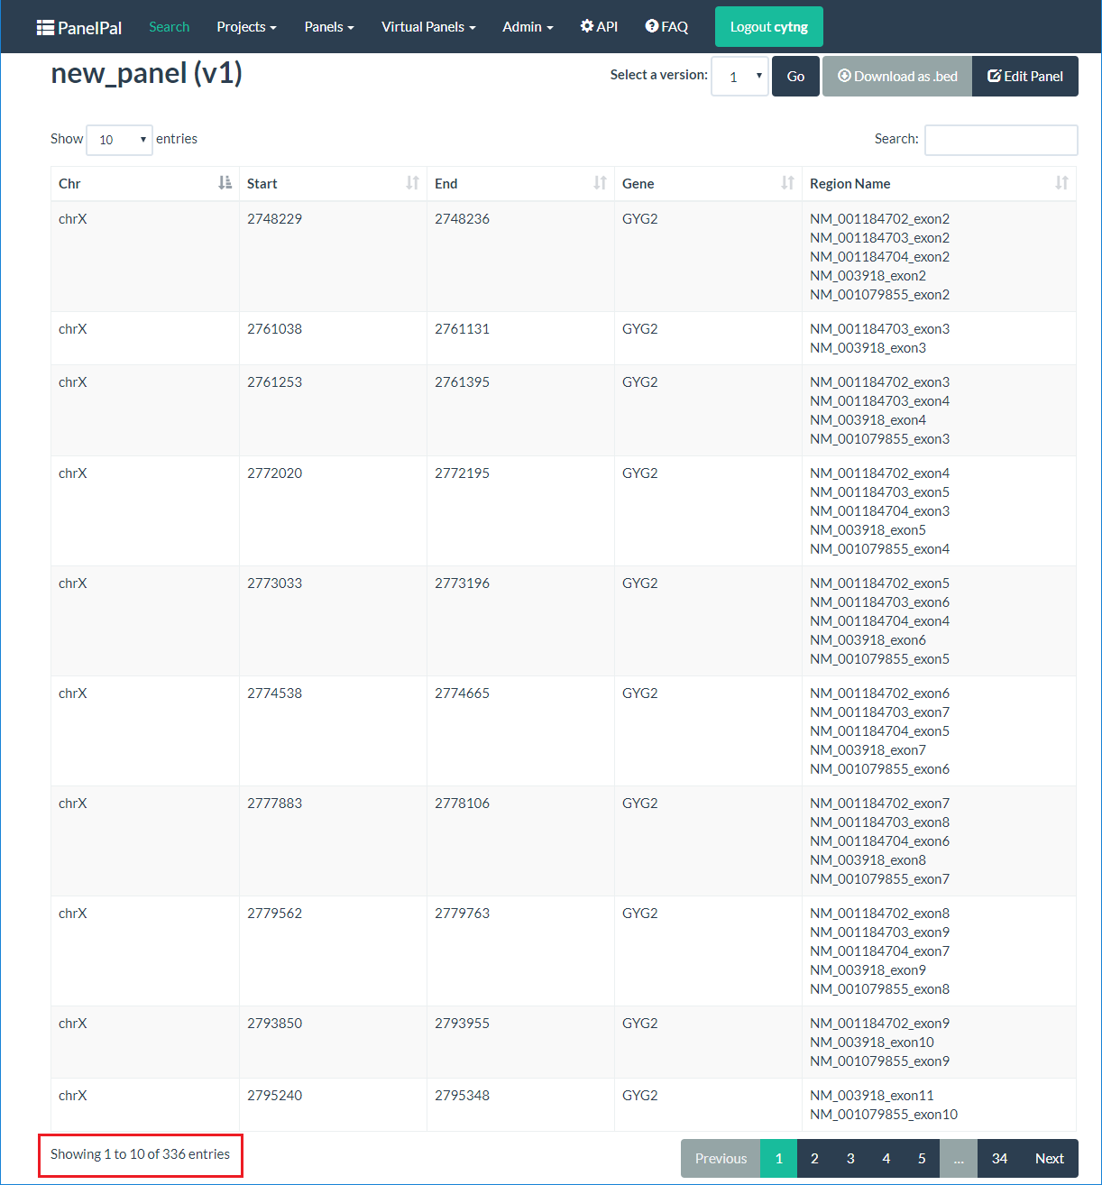Viewport: 1102px width, 1185px height.
Task: Sort table by Chr column icon
Action: (225, 183)
